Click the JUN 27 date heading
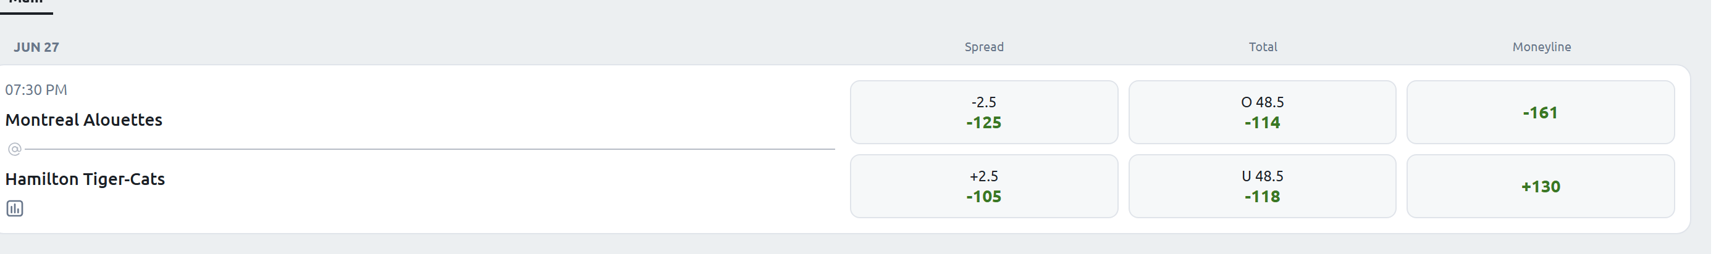1716x254 pixels. click(36, 47)
